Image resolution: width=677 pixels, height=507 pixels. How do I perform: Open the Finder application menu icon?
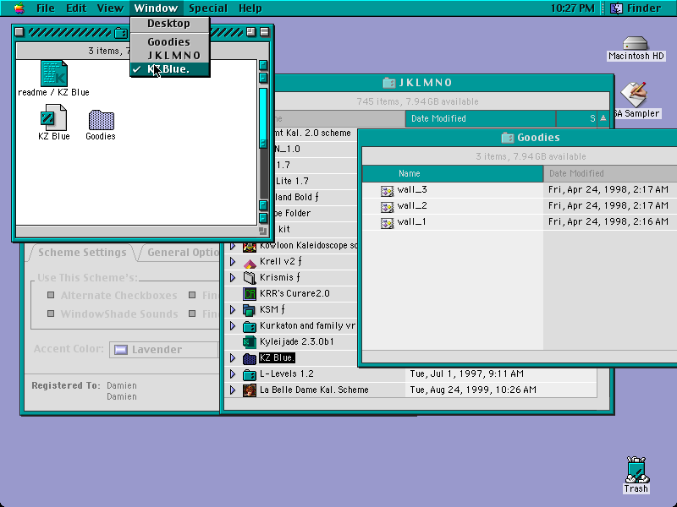(x=616, y=8)
